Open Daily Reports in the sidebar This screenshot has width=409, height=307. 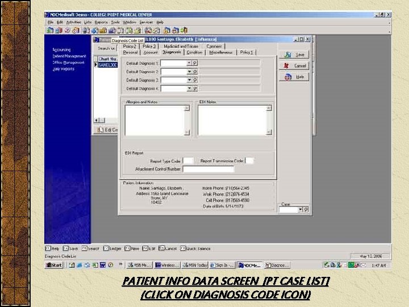[x=64, y=69]
